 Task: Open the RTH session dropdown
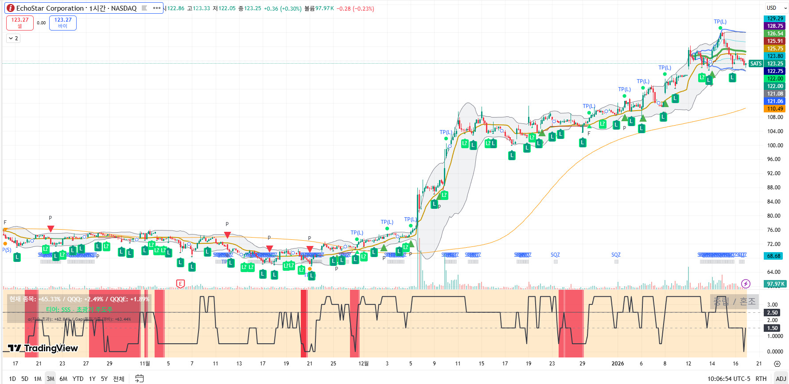pyautogui.click(x=761, y=379)
